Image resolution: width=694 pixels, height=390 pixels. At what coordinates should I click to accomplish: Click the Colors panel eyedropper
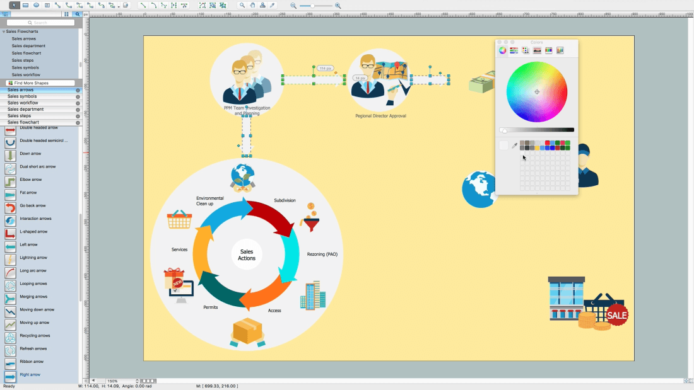(514, 146)
